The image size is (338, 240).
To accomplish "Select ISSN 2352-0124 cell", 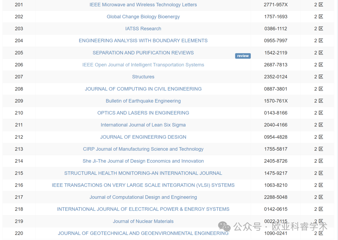I will click(276, 77).
